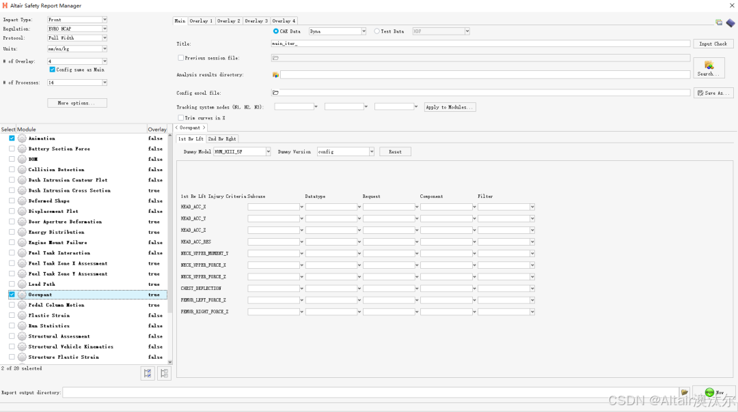
Task: Switch to the Main tab
Action: (180, 20)
